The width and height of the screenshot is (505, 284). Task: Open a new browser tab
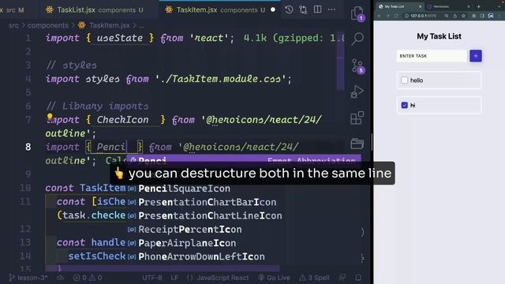(x=479, y=6)
